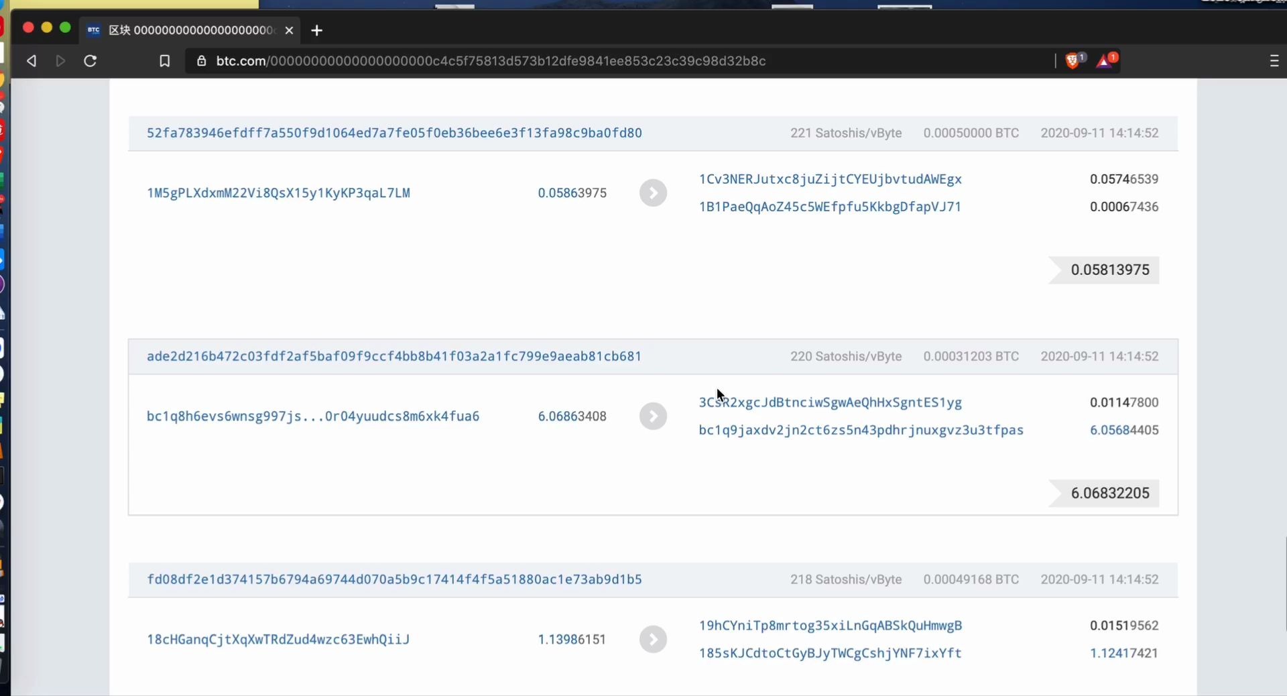This screenshot has height=696, width=1287.
Task: Click the address bar URL field
Action: tap(491, 61)
